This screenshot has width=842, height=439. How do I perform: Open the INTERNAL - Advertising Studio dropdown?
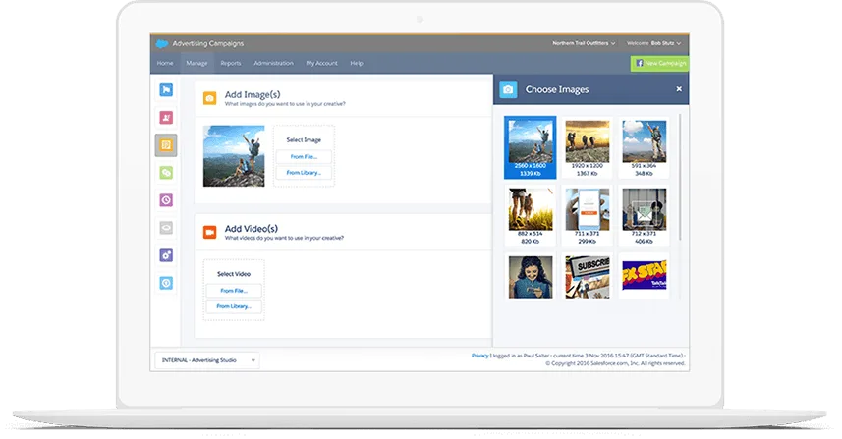click(206, 360)
